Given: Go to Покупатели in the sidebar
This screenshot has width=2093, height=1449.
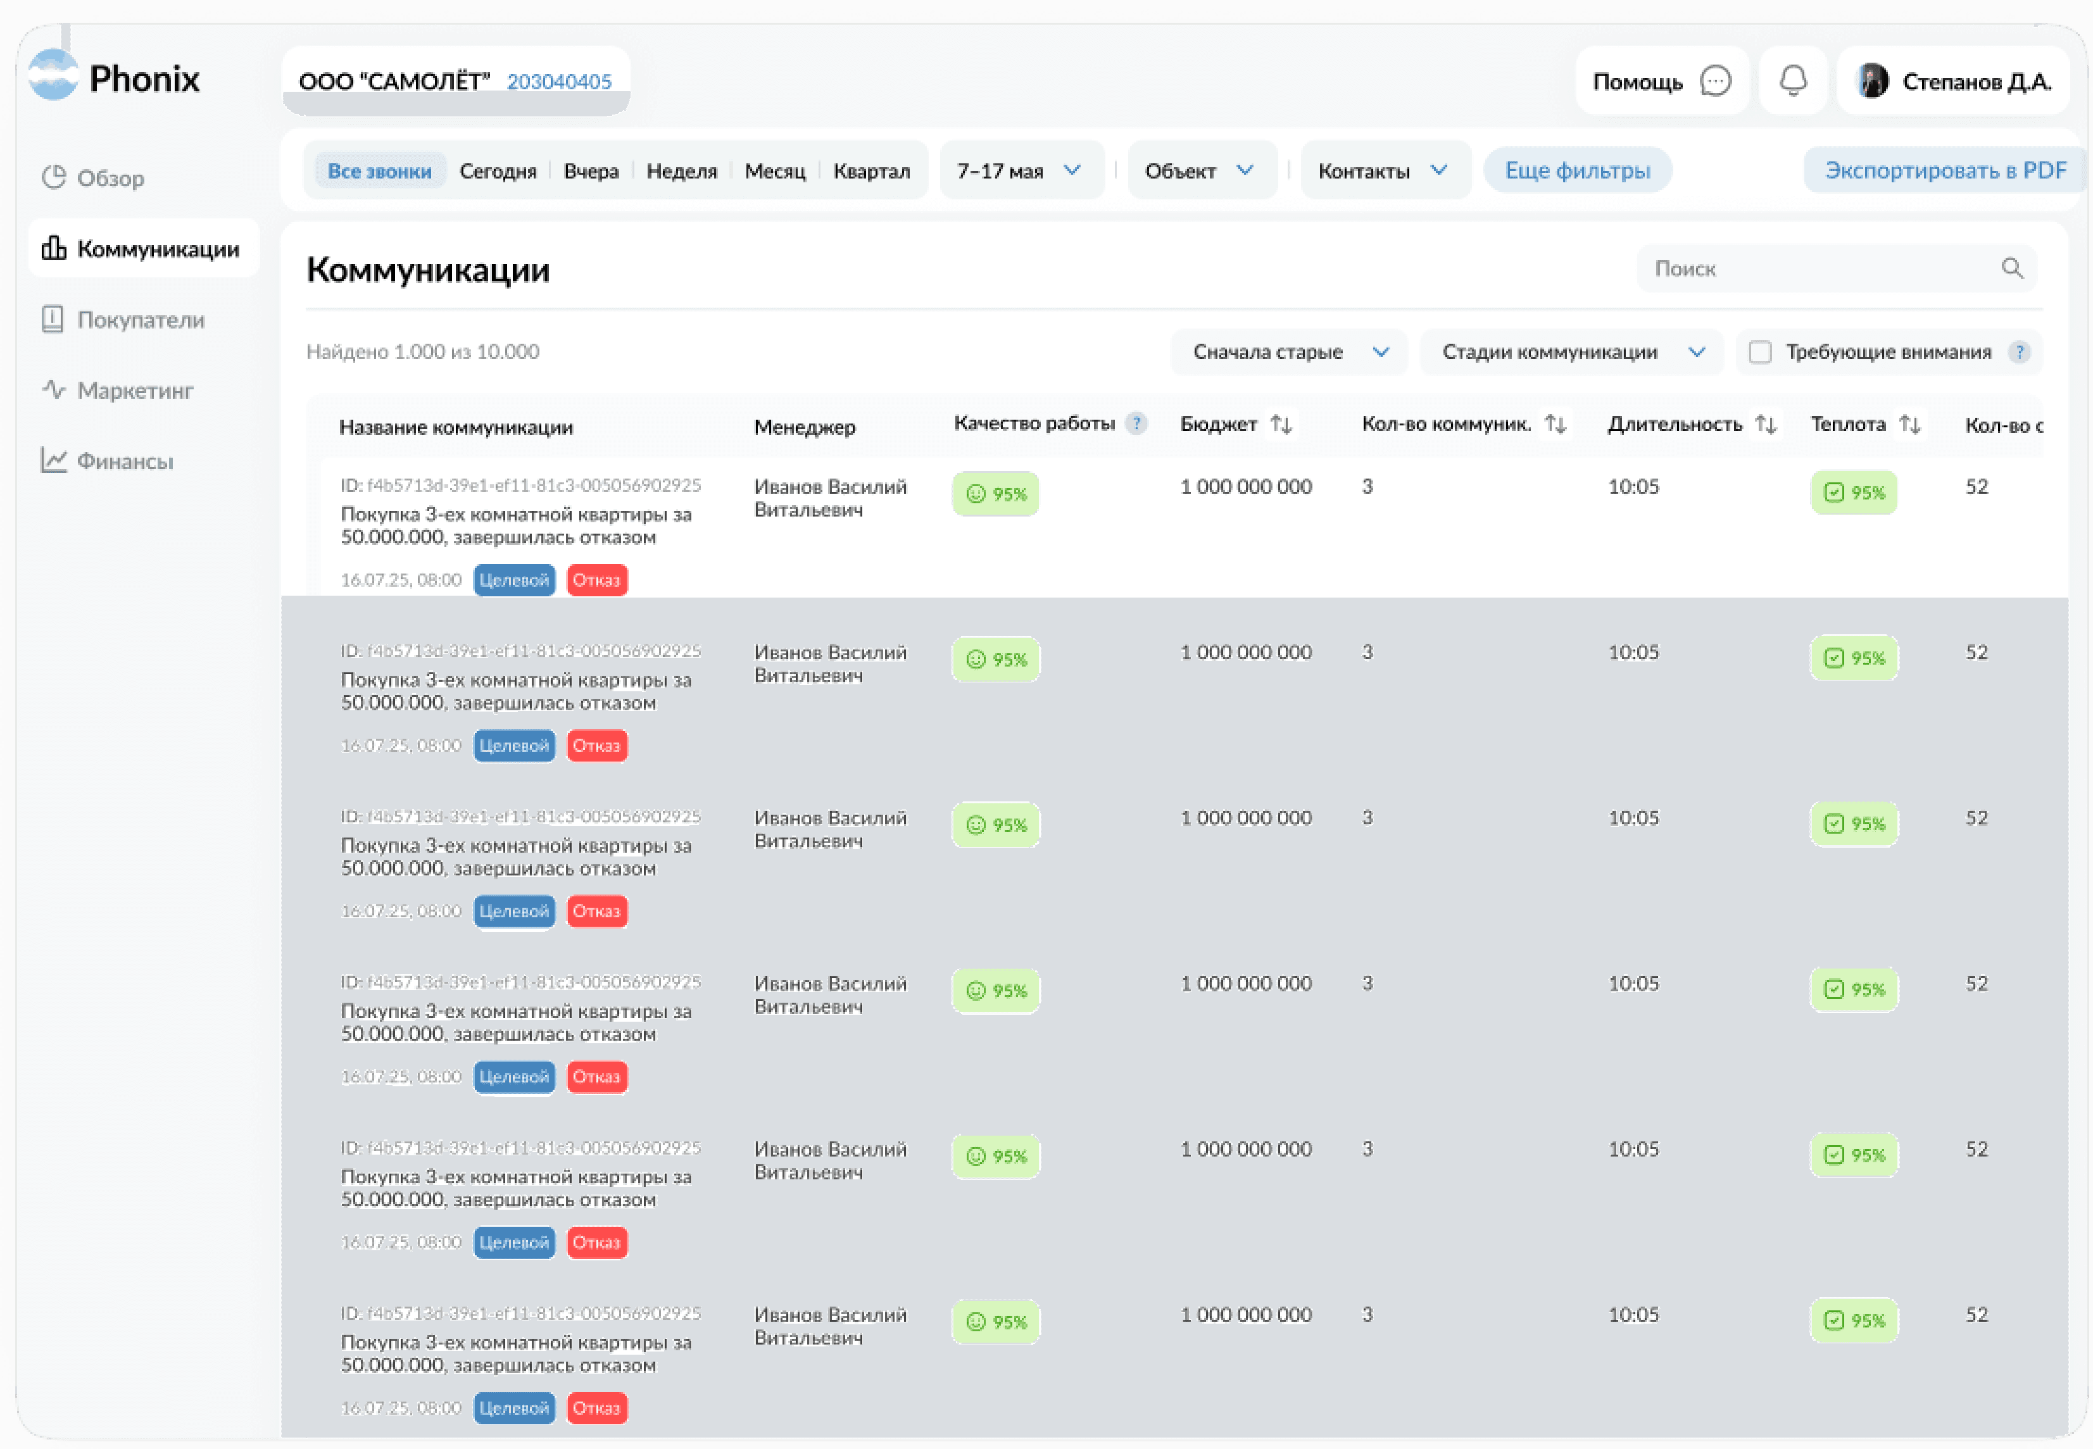Looking at the screenshot, I should coord(140,320).
